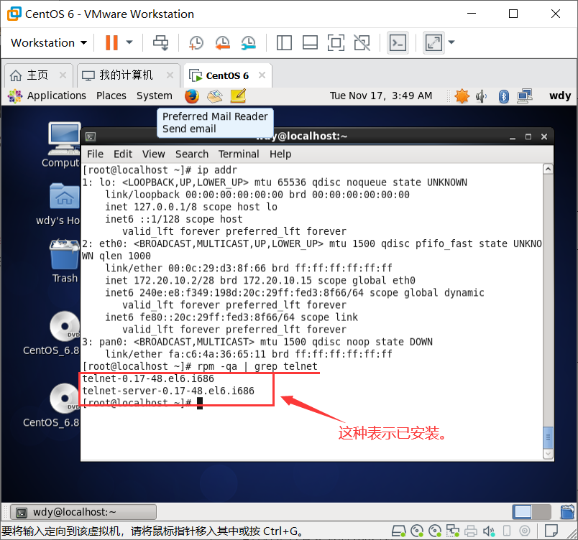The width and height of the screenshot is (578, 540).
Task: Click the terminal scrollbar thumb
Action: [x=548, y=437]
